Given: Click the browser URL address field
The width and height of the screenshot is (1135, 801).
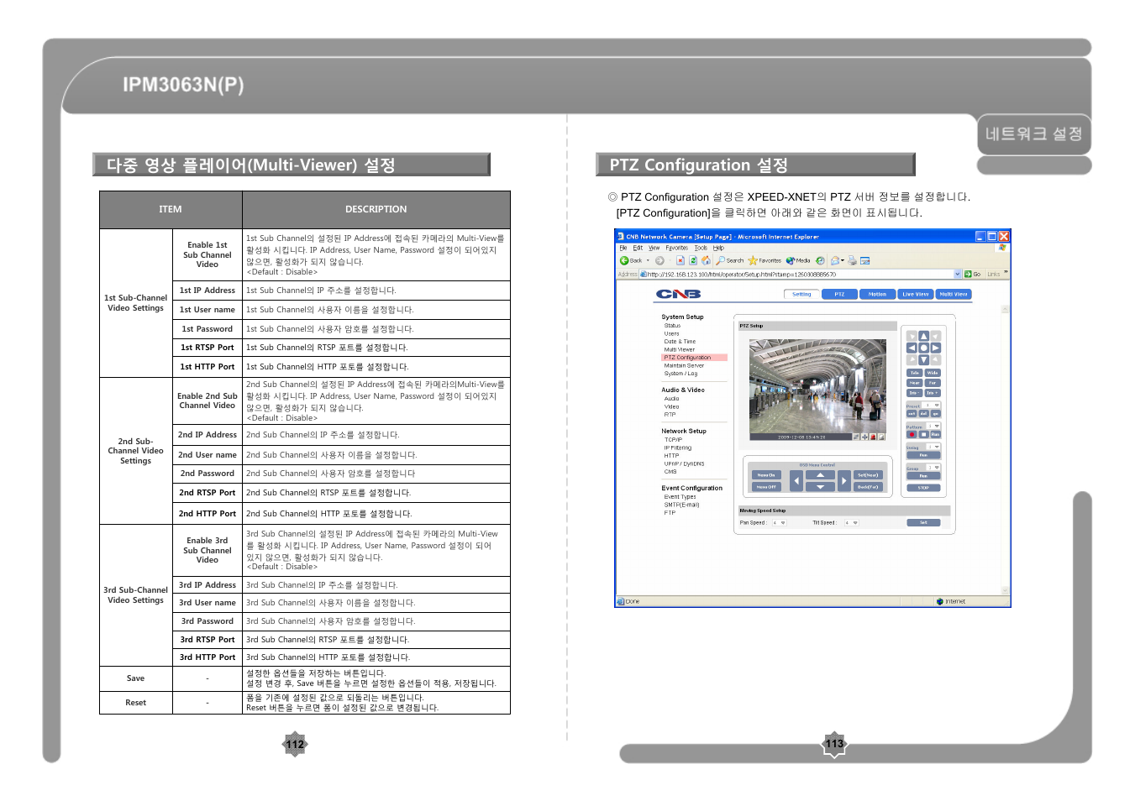Looking at the screenshot, I should coord(796,275).
